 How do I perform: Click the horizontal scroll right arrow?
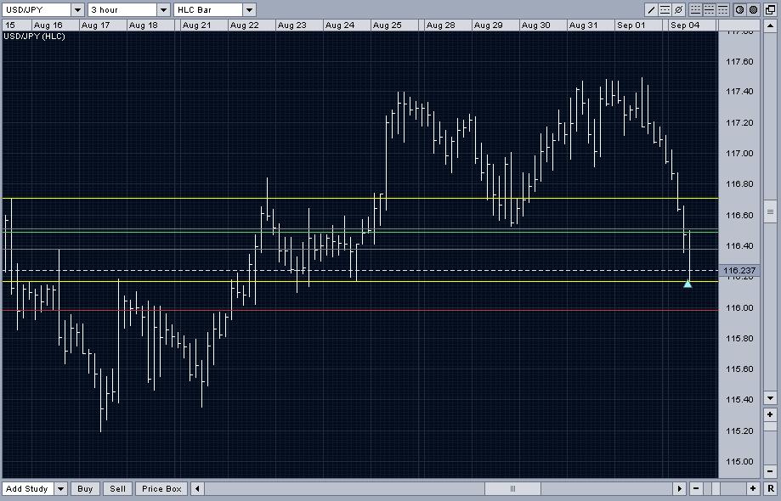point(679,488)
